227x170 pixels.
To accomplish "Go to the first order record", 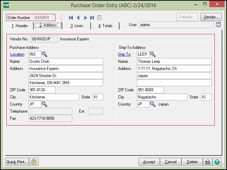I will tap(71, 17).
